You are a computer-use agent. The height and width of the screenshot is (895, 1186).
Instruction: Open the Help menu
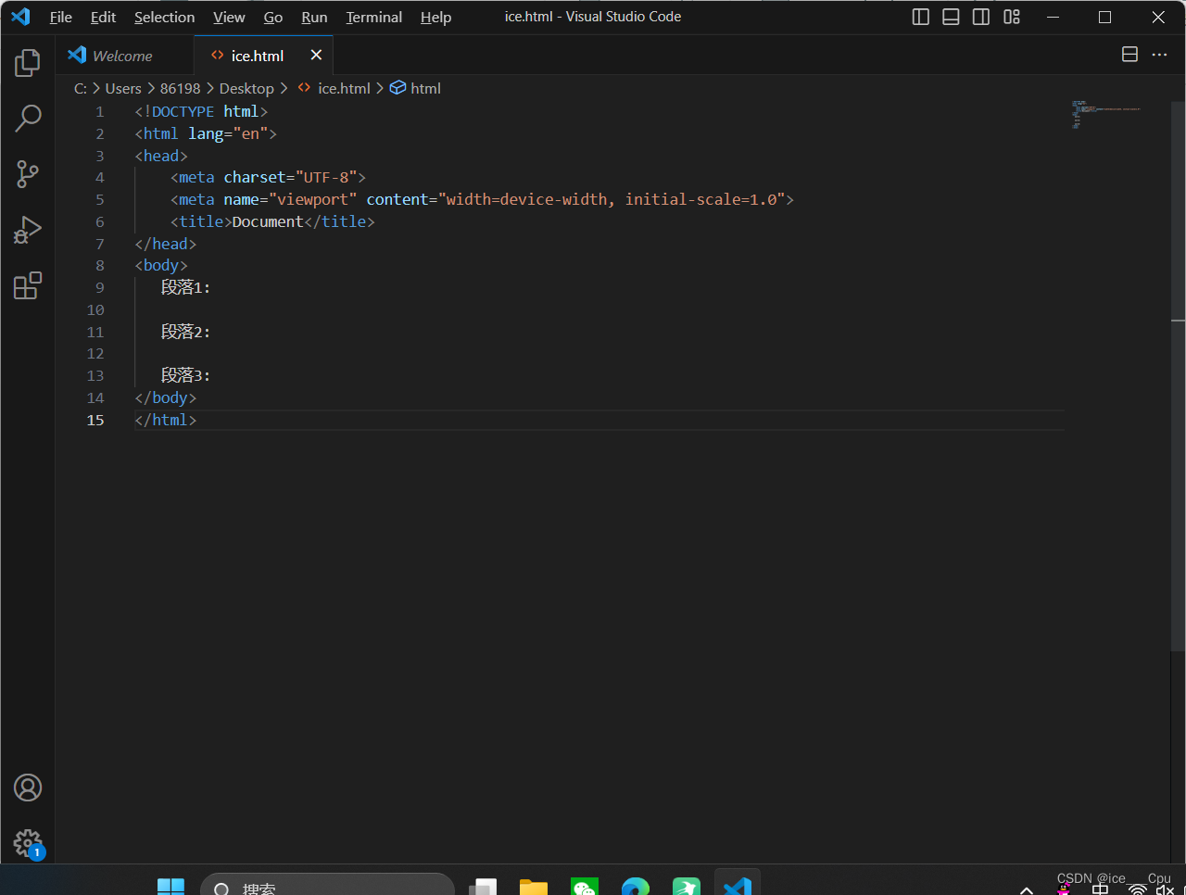[435, 17]
